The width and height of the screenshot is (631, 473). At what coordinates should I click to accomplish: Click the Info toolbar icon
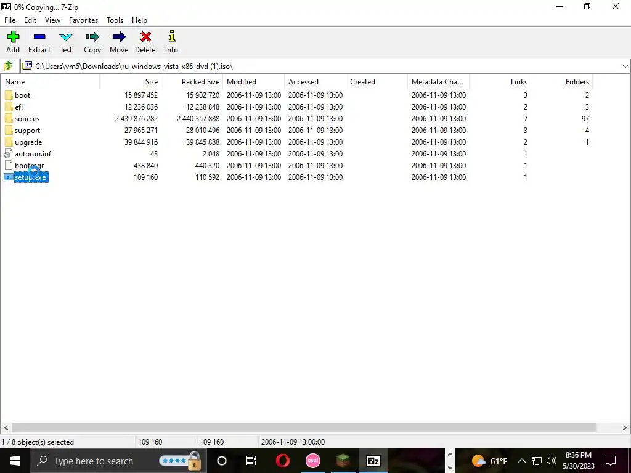pos(172,36)
